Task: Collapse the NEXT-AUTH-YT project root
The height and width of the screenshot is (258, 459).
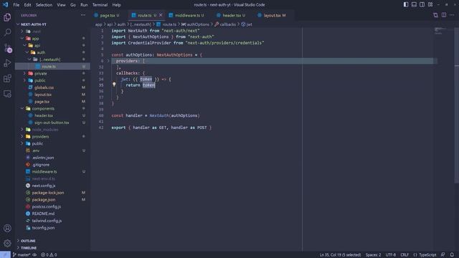Action: click(18, 24)
